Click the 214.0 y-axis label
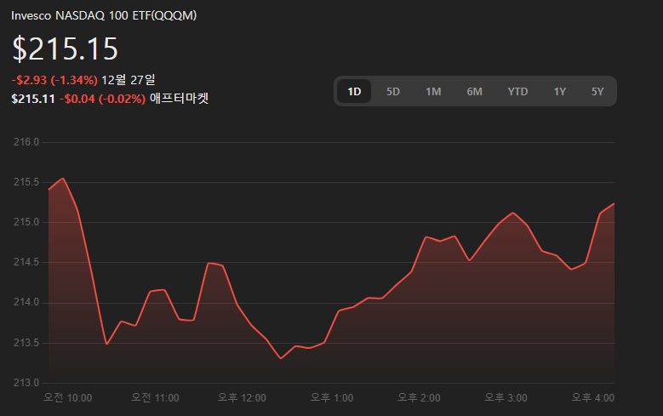 click(26, 302)
